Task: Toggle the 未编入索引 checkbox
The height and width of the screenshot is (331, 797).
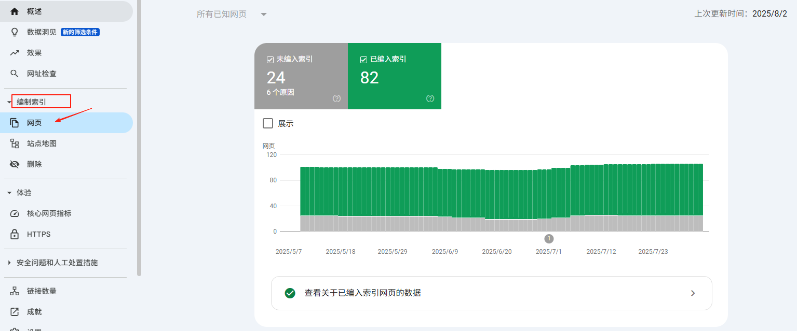Action: pyautogui.click(x=270, y=60)
